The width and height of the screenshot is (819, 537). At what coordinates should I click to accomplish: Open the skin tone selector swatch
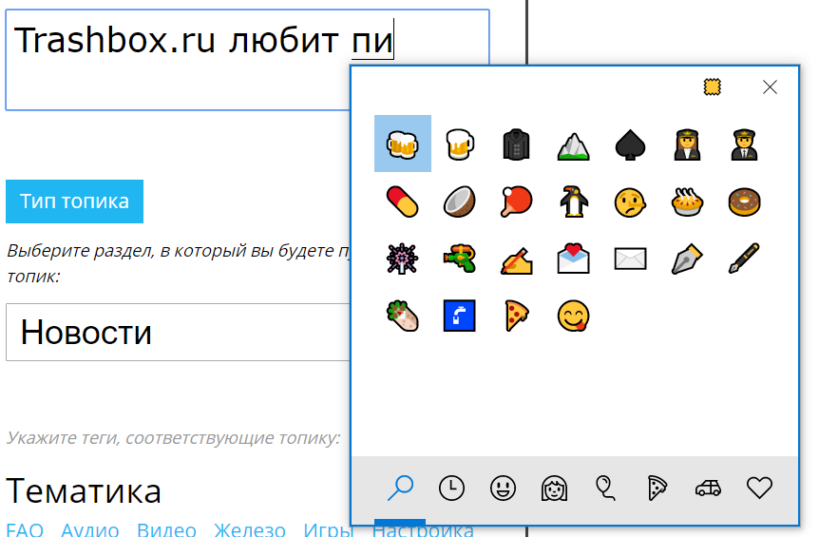(x=712, y=86)
